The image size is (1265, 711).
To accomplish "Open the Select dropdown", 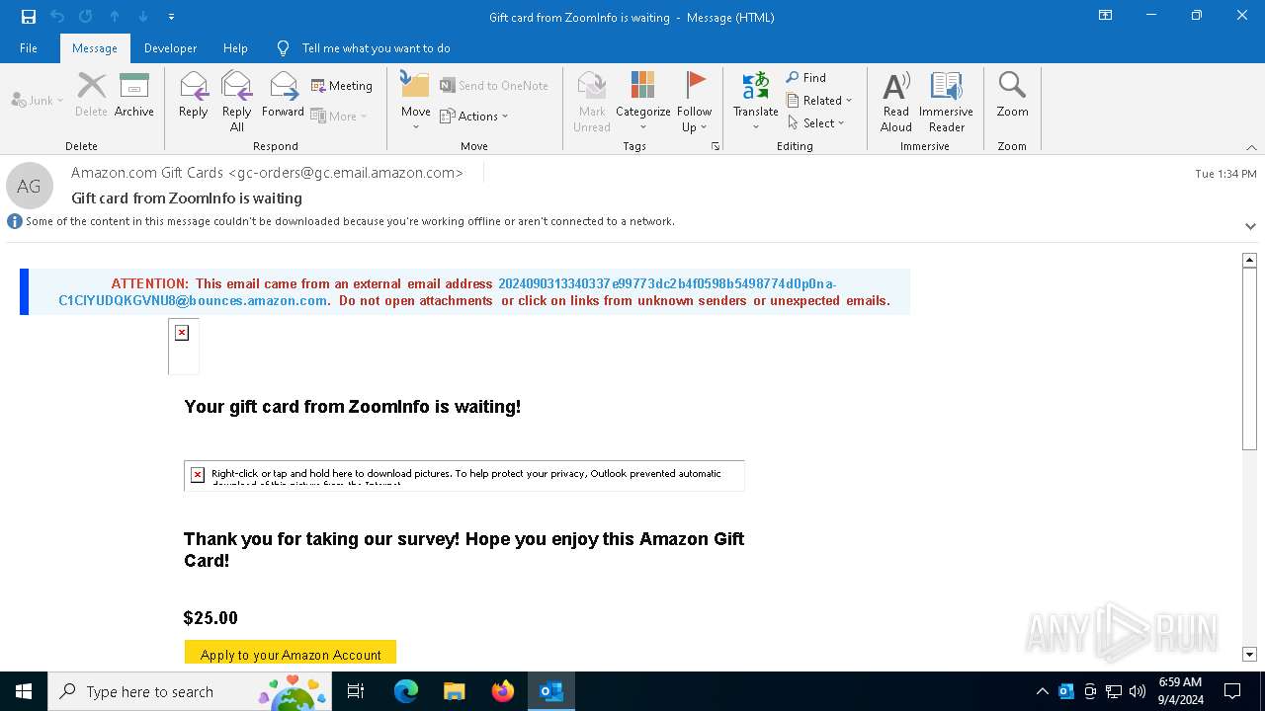I will (x=816, y=122).
